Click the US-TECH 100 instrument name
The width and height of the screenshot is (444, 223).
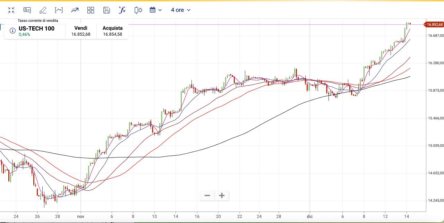click(x=36, y=28)
